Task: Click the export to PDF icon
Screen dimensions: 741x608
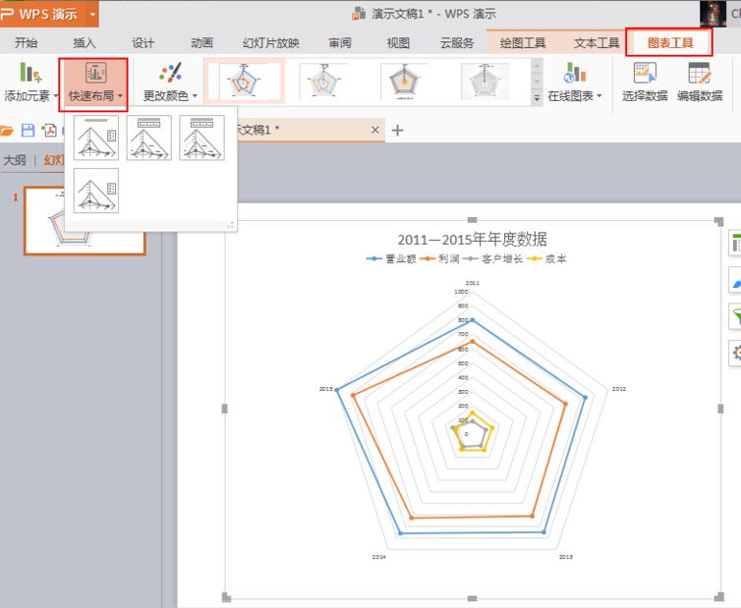Action: [x=49, y=131]
